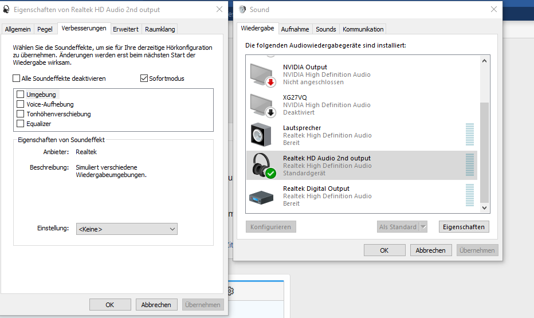Click the headphone icon in Eigenschaften title bar

tap(6, 10)
